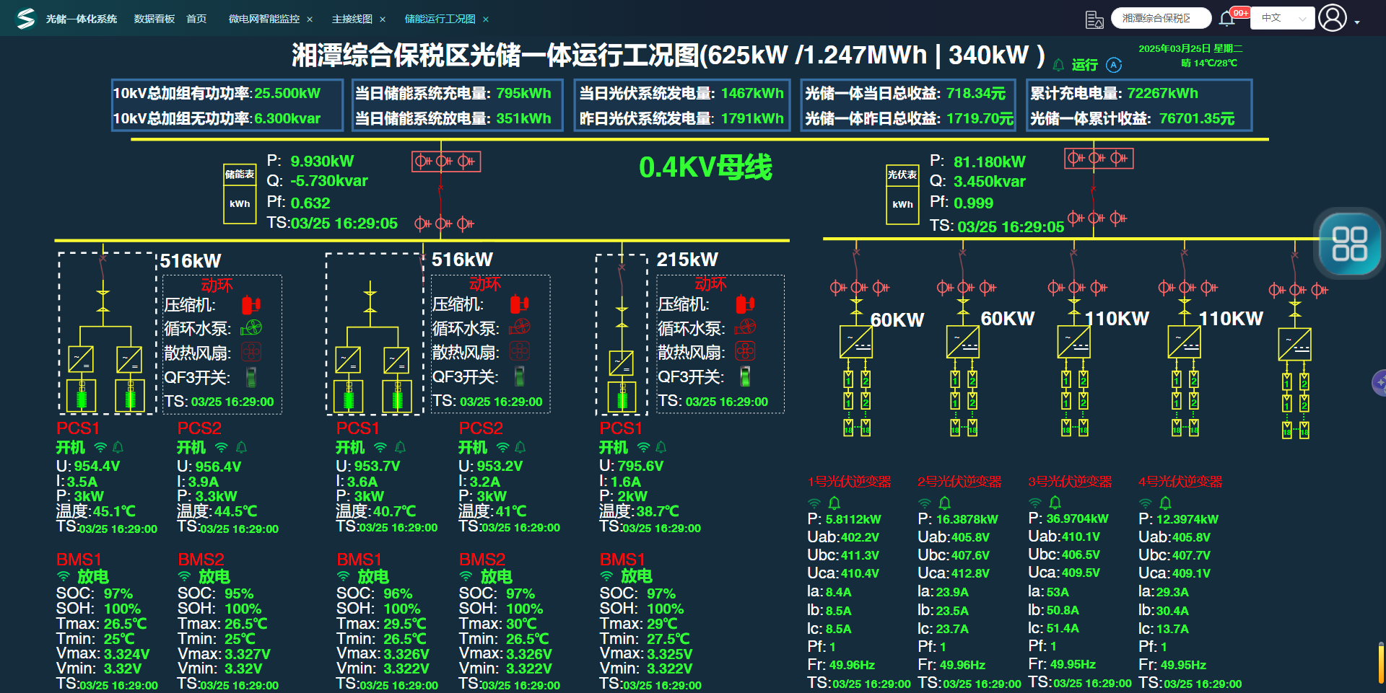
Task: Click the 10kV总加组有功功率 25.500kW value
Action: (287, 93)
